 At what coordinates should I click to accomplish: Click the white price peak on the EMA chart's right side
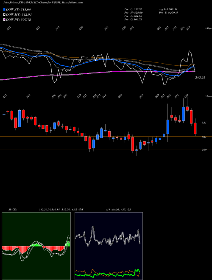(190, 51)
